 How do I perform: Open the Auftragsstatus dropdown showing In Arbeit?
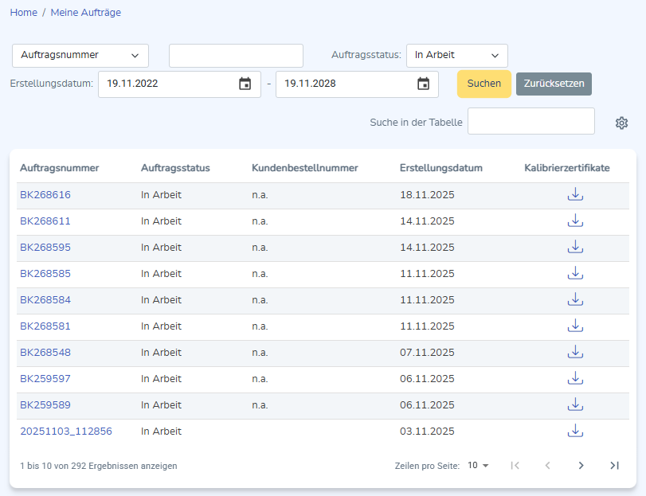tap(456, 56)
